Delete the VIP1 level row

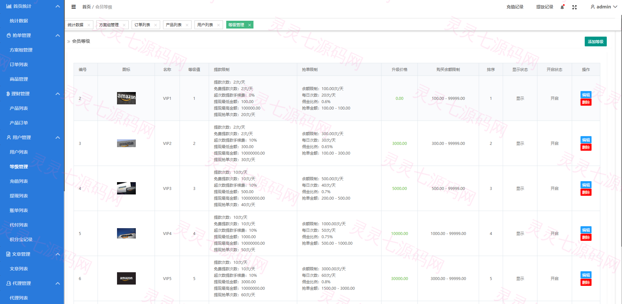point(586,102)
